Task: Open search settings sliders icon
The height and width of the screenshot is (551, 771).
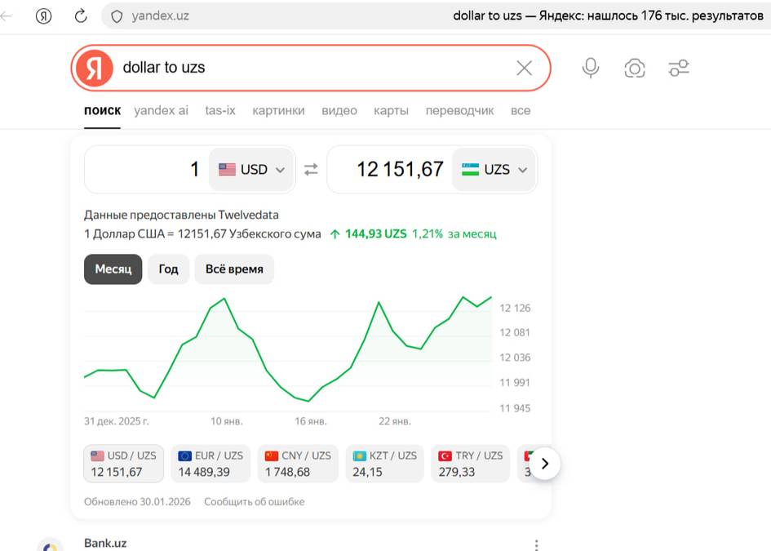Action: [679, 68]
